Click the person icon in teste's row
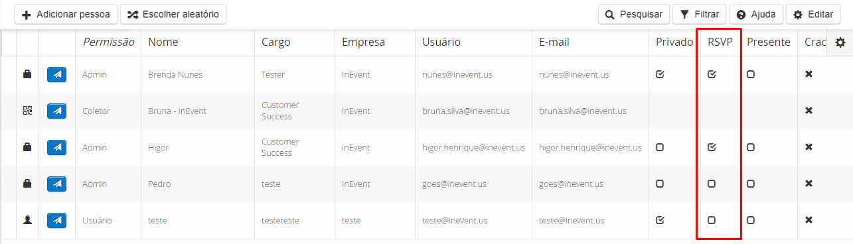The width and height of the screenshot is (853, 244). pyautogui.click(x=27, y=220)
